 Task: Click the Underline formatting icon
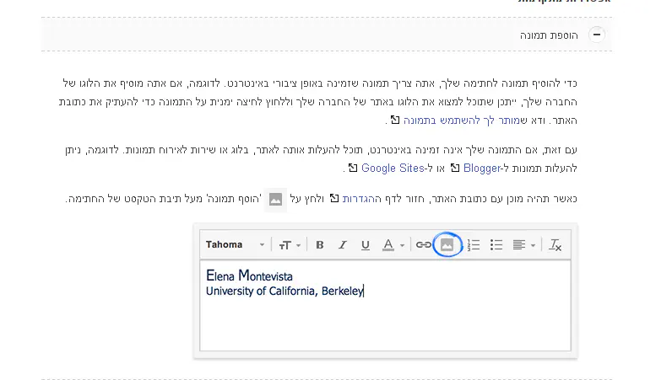pyautogui.click(x=366, y=245)
